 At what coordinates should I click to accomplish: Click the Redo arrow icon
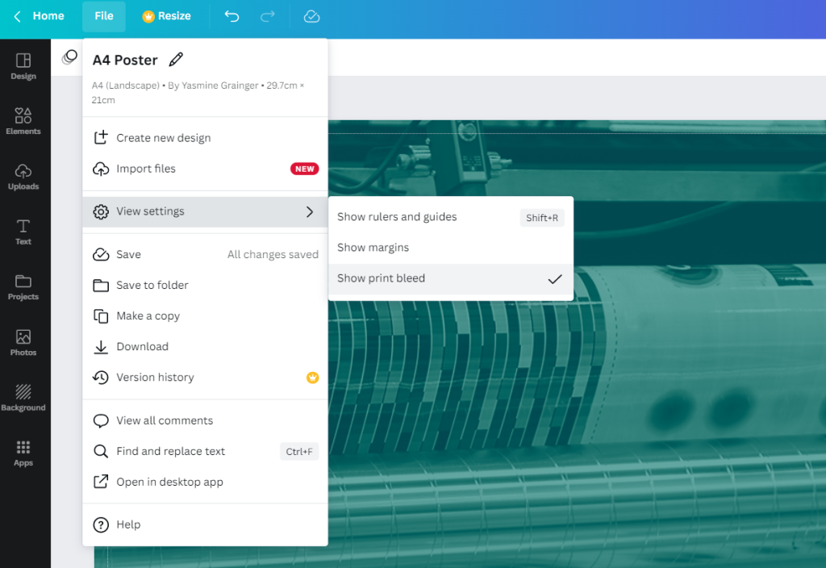[x=268, y=16]
